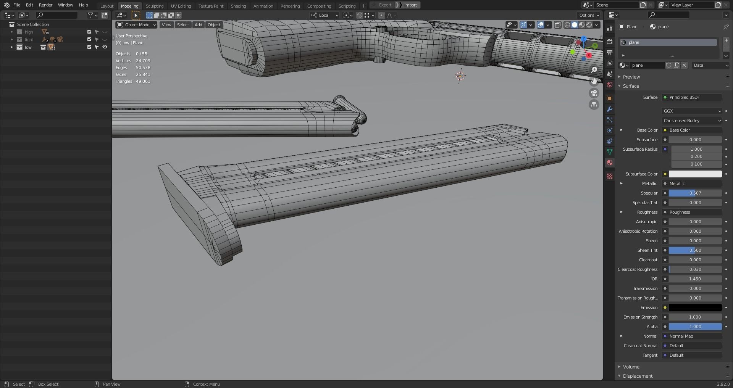Screen dimensions: 733x388
Task: Open the View Layer properties tab
Action: (610, 63)
